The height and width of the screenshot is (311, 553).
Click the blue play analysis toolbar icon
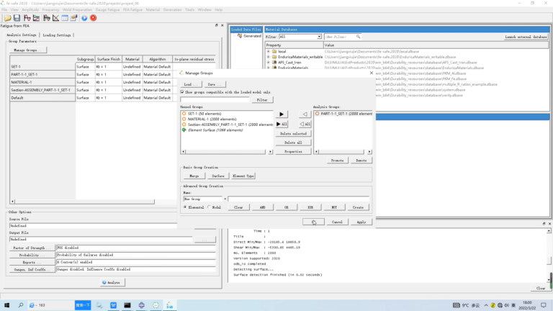tap(84, 18)
